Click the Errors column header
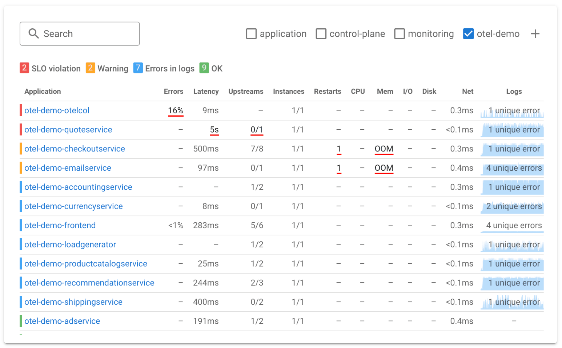The image size is (562, 348). point(173,92)
